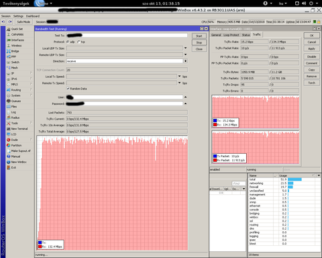Click the Find search box
This screenshot has height=258, width=322.
pos(238,183)
